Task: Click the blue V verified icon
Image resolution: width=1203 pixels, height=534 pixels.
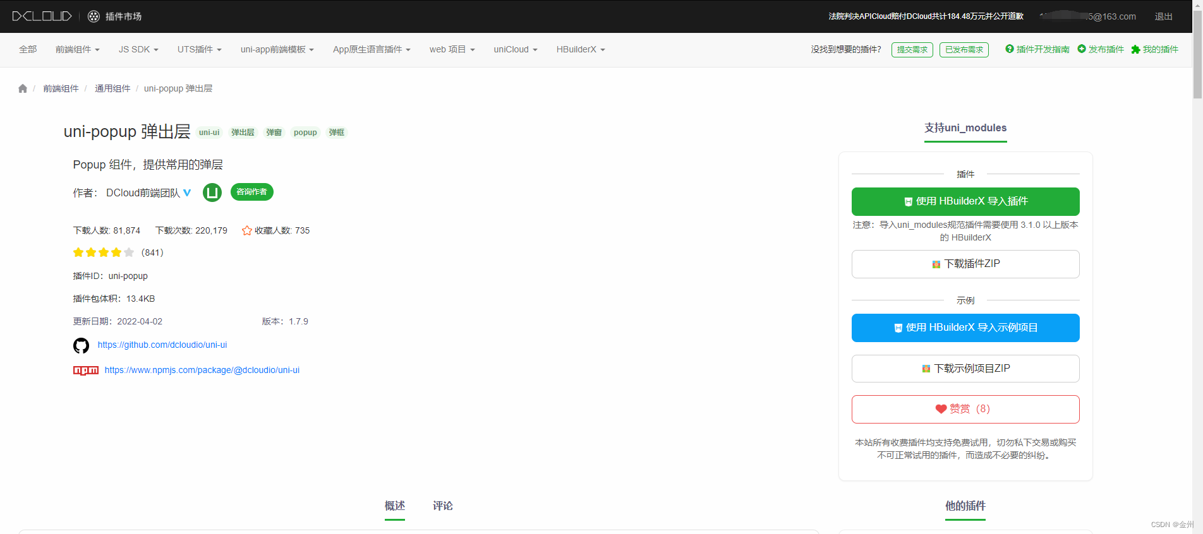Action: click(x=187, y=193)
